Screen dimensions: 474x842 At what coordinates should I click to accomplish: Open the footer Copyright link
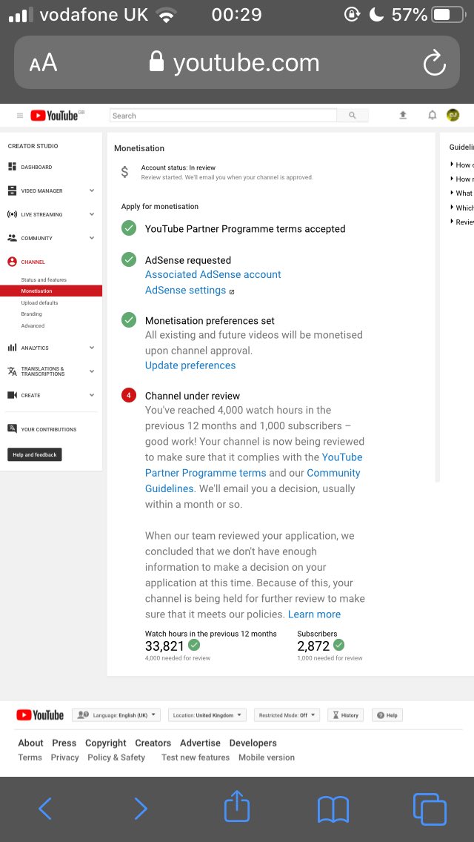(106, 743)
